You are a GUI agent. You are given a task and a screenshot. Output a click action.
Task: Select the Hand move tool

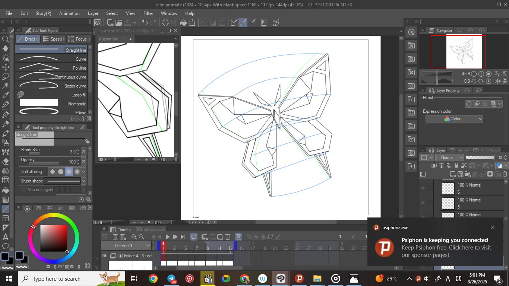click(6, 48)
